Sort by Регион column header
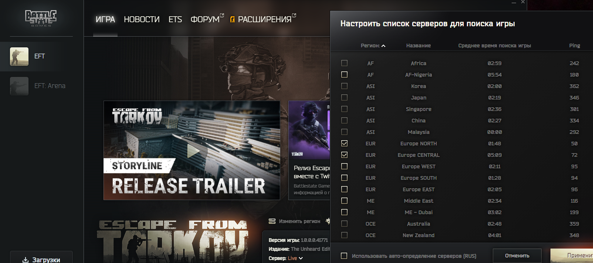This screenshot has width=593, height=263. [x=373, y=45]
